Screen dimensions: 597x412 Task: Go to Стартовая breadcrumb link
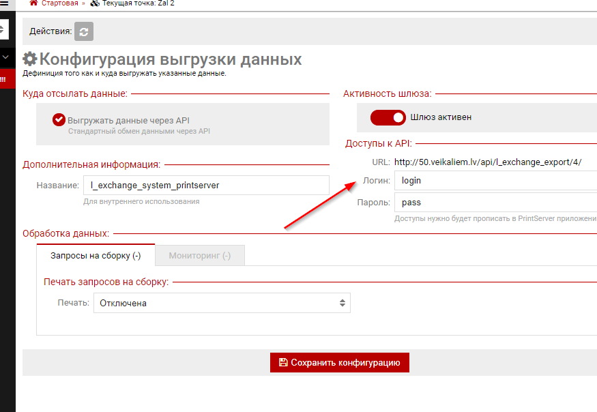(59, 3)
